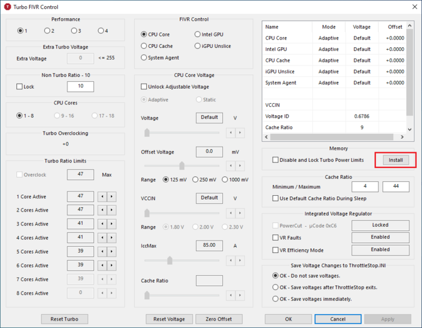Click the IccMax value field
The width and height of the screenshot is (422, 328).
click(x=209, y=246)
